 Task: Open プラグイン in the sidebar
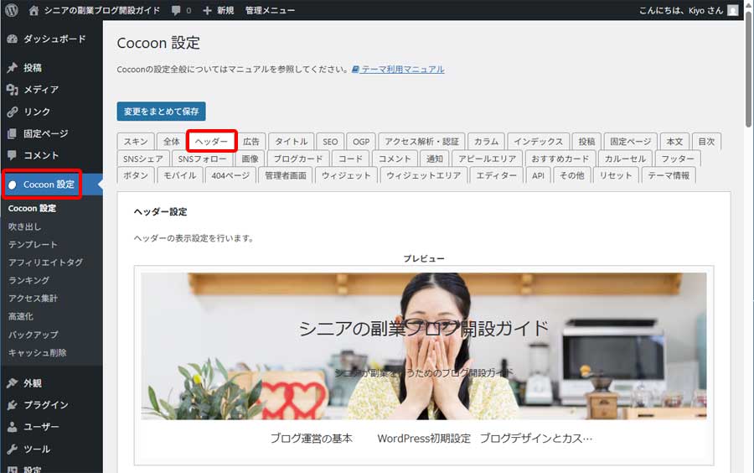coord(45,405)
